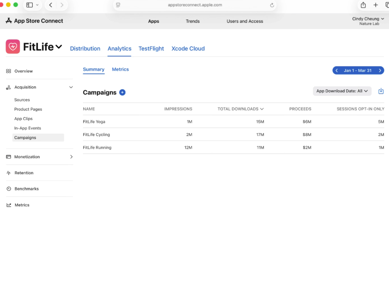Open the FitLife Cycling campaign row
389x291 pixels.
click(x=233, y=135)
